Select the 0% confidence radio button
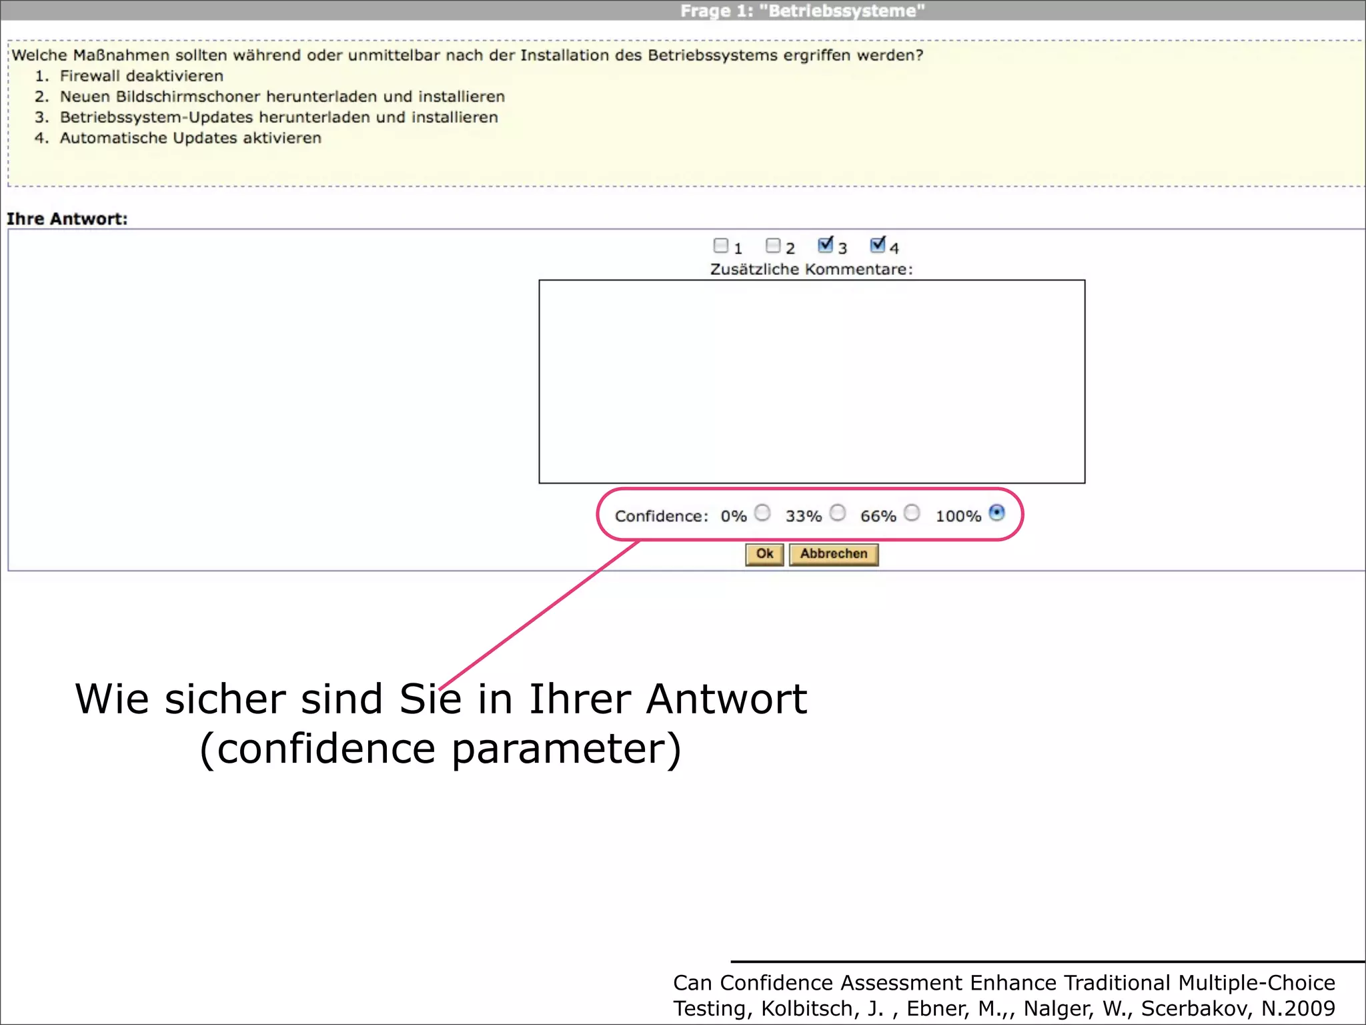The height and width of the screenshot is (1025, 1366). 762,513
